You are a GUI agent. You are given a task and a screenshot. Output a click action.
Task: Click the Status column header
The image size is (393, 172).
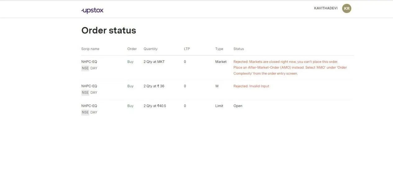click(x=239, y=49)
